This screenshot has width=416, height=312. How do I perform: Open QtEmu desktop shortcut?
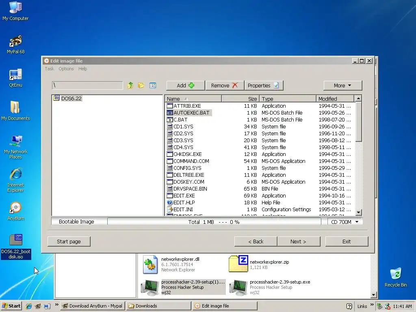tap(15, 78)
